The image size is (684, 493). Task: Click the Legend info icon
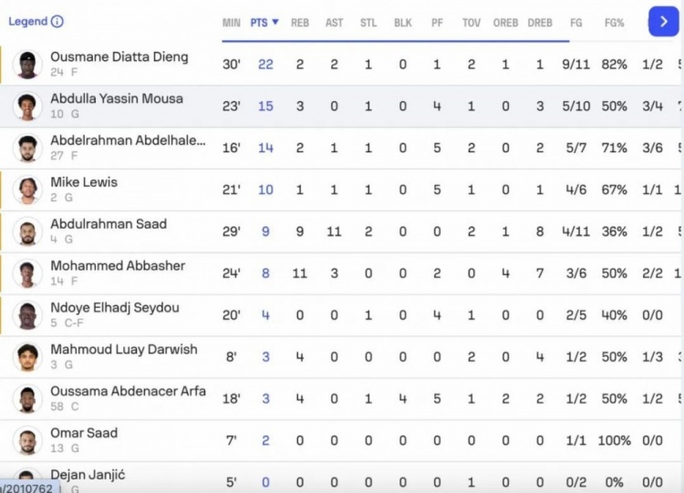[57, 21]
